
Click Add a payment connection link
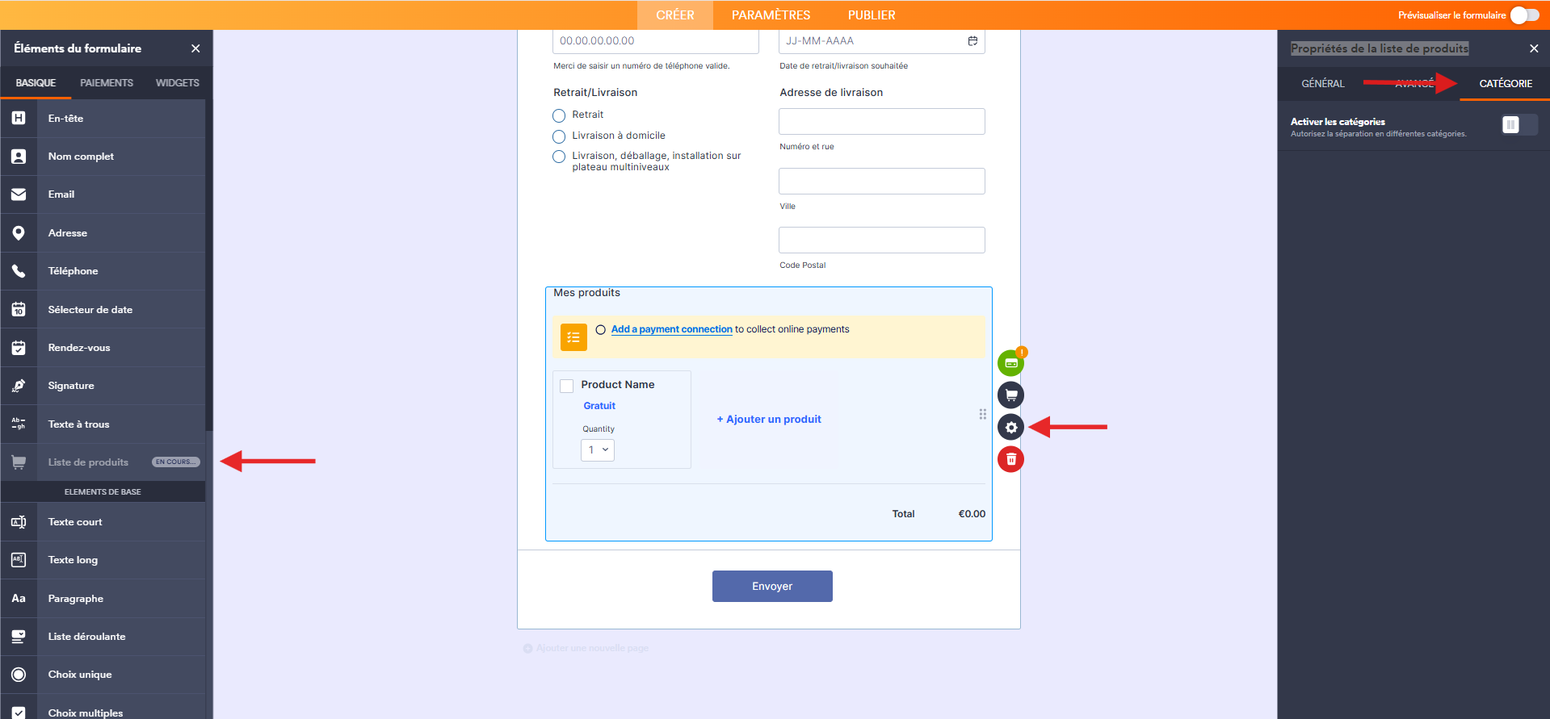[672, 329]
